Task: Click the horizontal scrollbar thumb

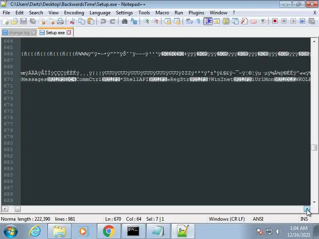Action: point(18,209)
